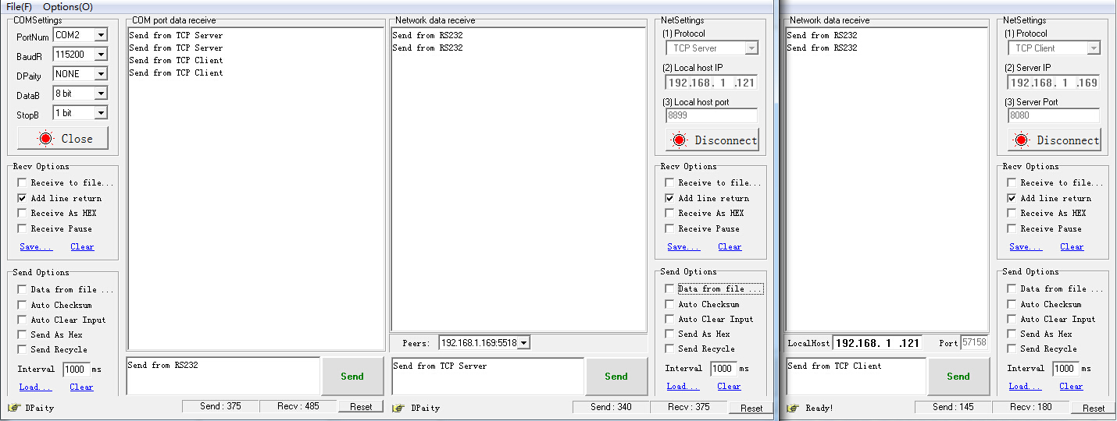Enable server Send Recycle checkbox
Image resolution: width=1117 pixels, height=421 pixels.
click(669, 348)
